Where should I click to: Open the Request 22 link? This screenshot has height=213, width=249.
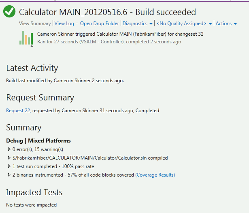[18, 111]
